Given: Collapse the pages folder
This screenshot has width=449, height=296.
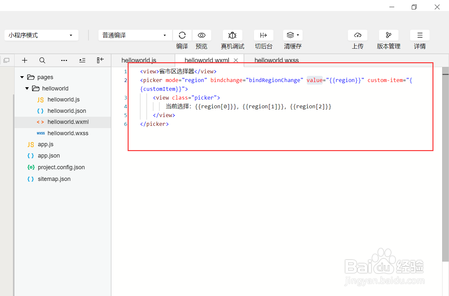Looking at the screenshot, I should 22,77.
